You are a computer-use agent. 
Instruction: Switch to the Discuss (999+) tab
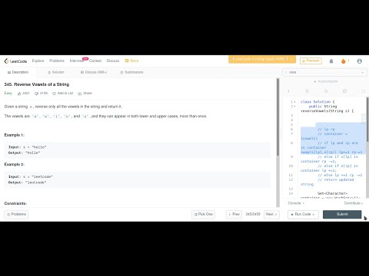click(94, 72)
